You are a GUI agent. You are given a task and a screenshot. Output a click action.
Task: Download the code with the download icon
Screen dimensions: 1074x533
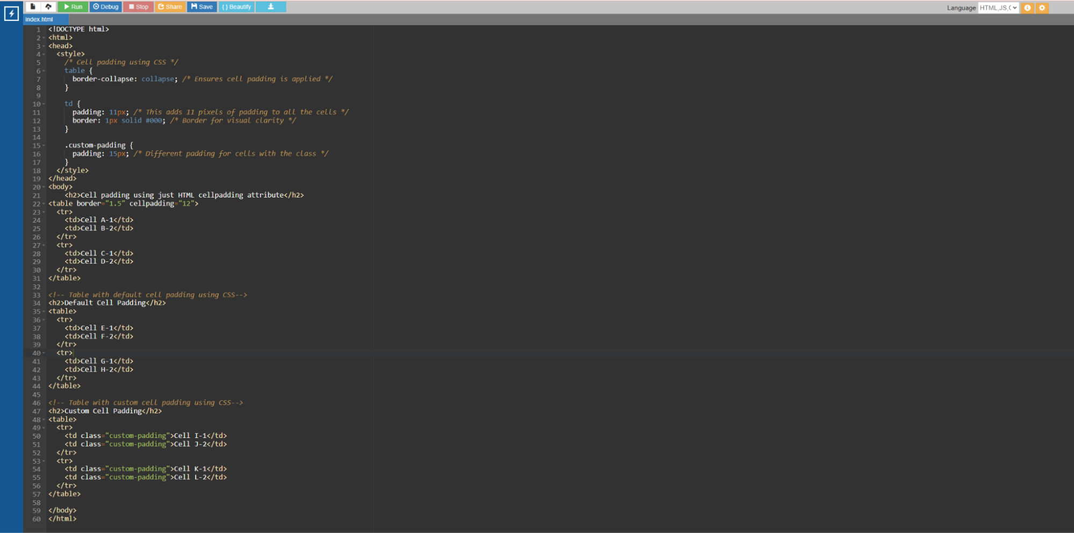pyautogui.click(x=271, y=7)
